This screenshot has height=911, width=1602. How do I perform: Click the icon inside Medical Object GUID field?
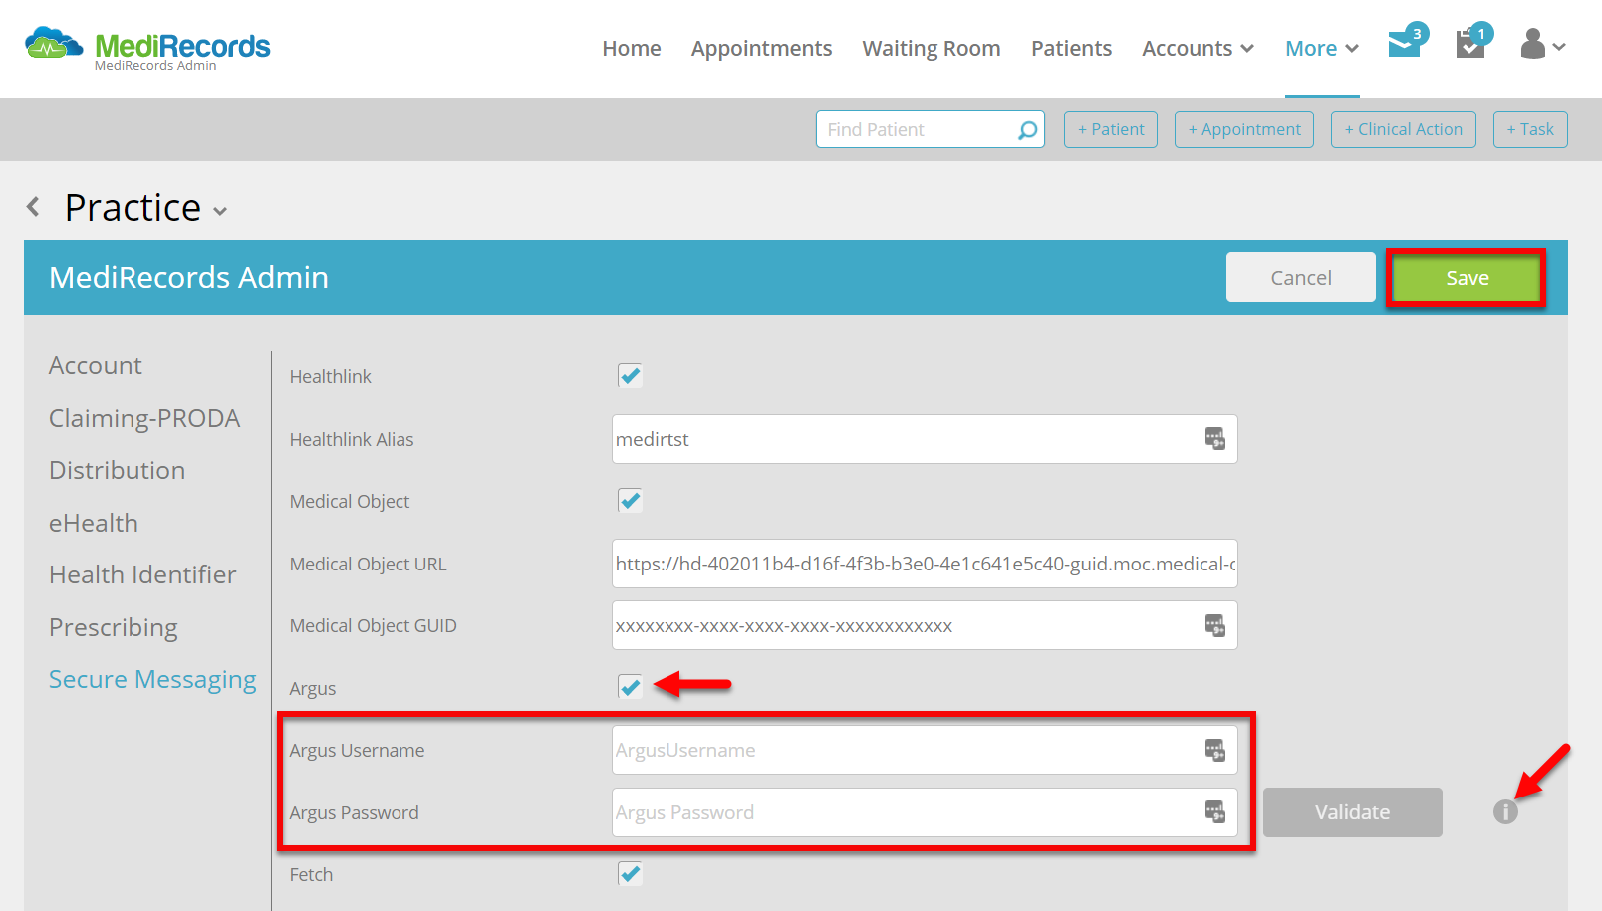coord(1214,625)
